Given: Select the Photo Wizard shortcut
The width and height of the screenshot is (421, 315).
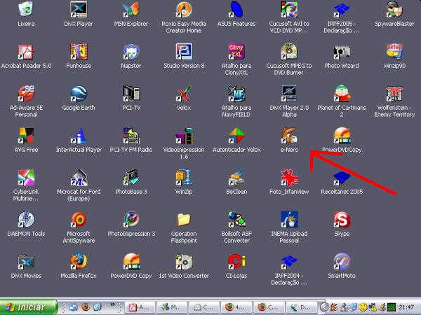Looking at the screenshot, I should coord(342,51).
